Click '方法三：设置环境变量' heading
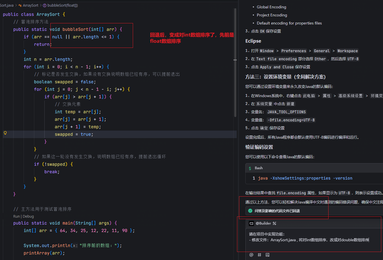 (285, 77)
